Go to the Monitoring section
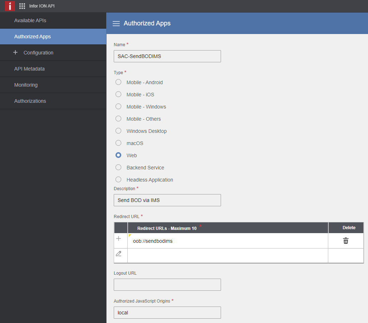 [26, 85]
